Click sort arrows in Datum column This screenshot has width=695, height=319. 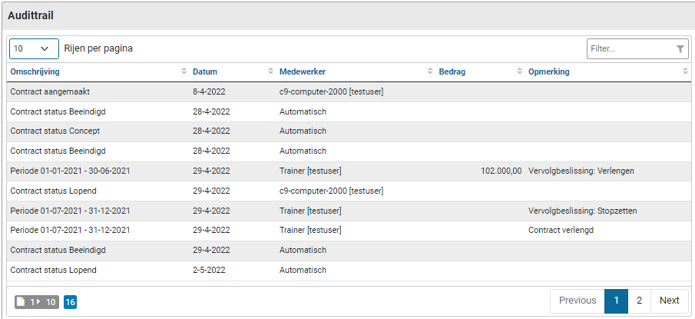270,71
